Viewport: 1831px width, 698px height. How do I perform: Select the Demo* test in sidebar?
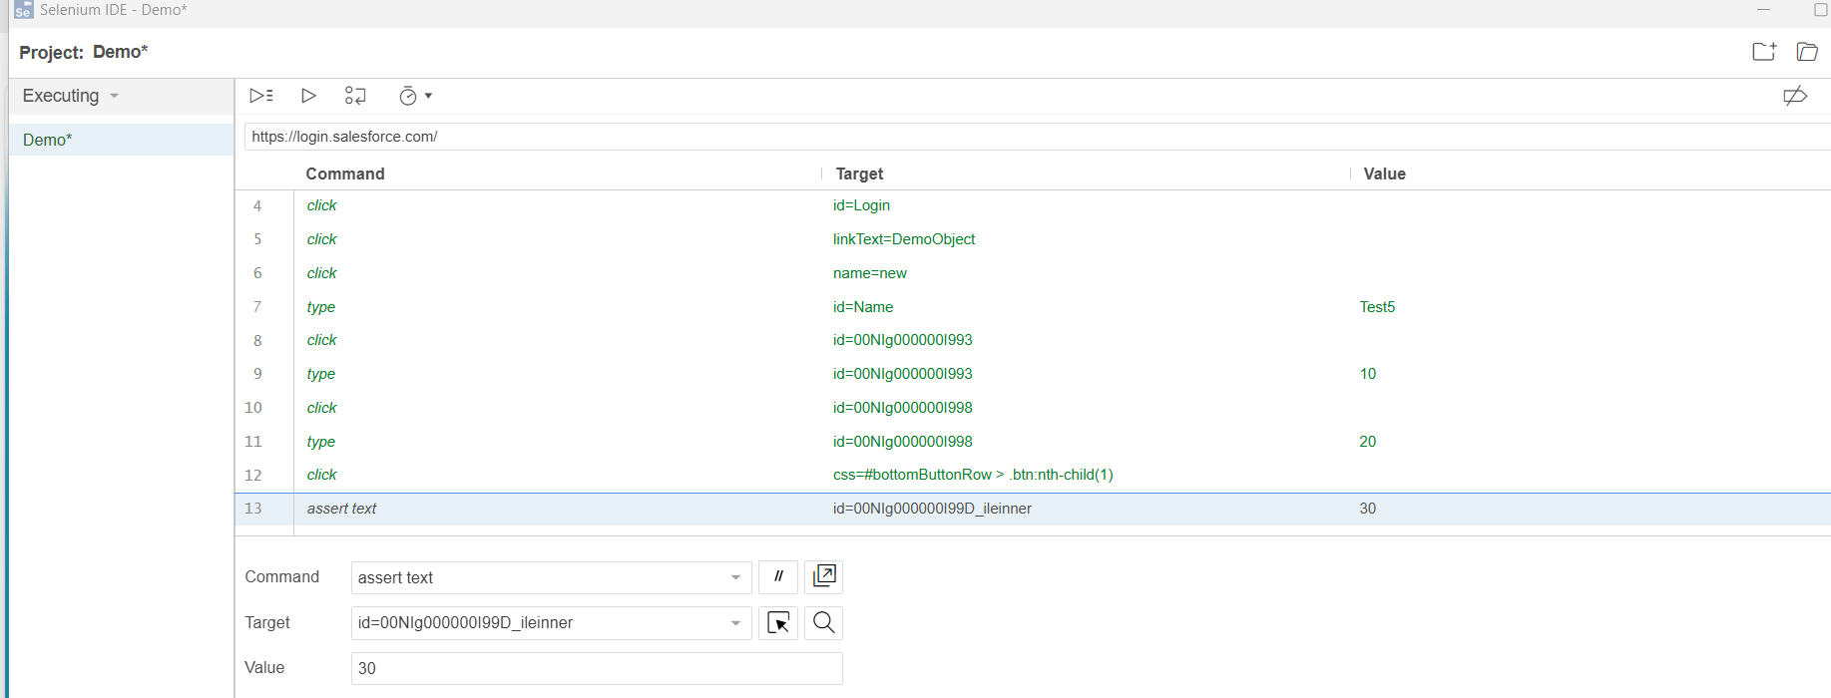(121, 140)
